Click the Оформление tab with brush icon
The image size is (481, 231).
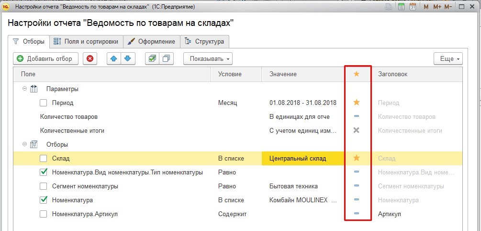click(x=152, y=41)
